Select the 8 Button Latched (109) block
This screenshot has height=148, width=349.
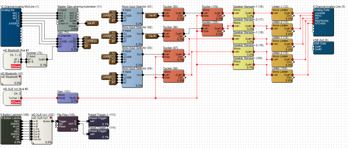pyautogui.click(x=12, y=131)
